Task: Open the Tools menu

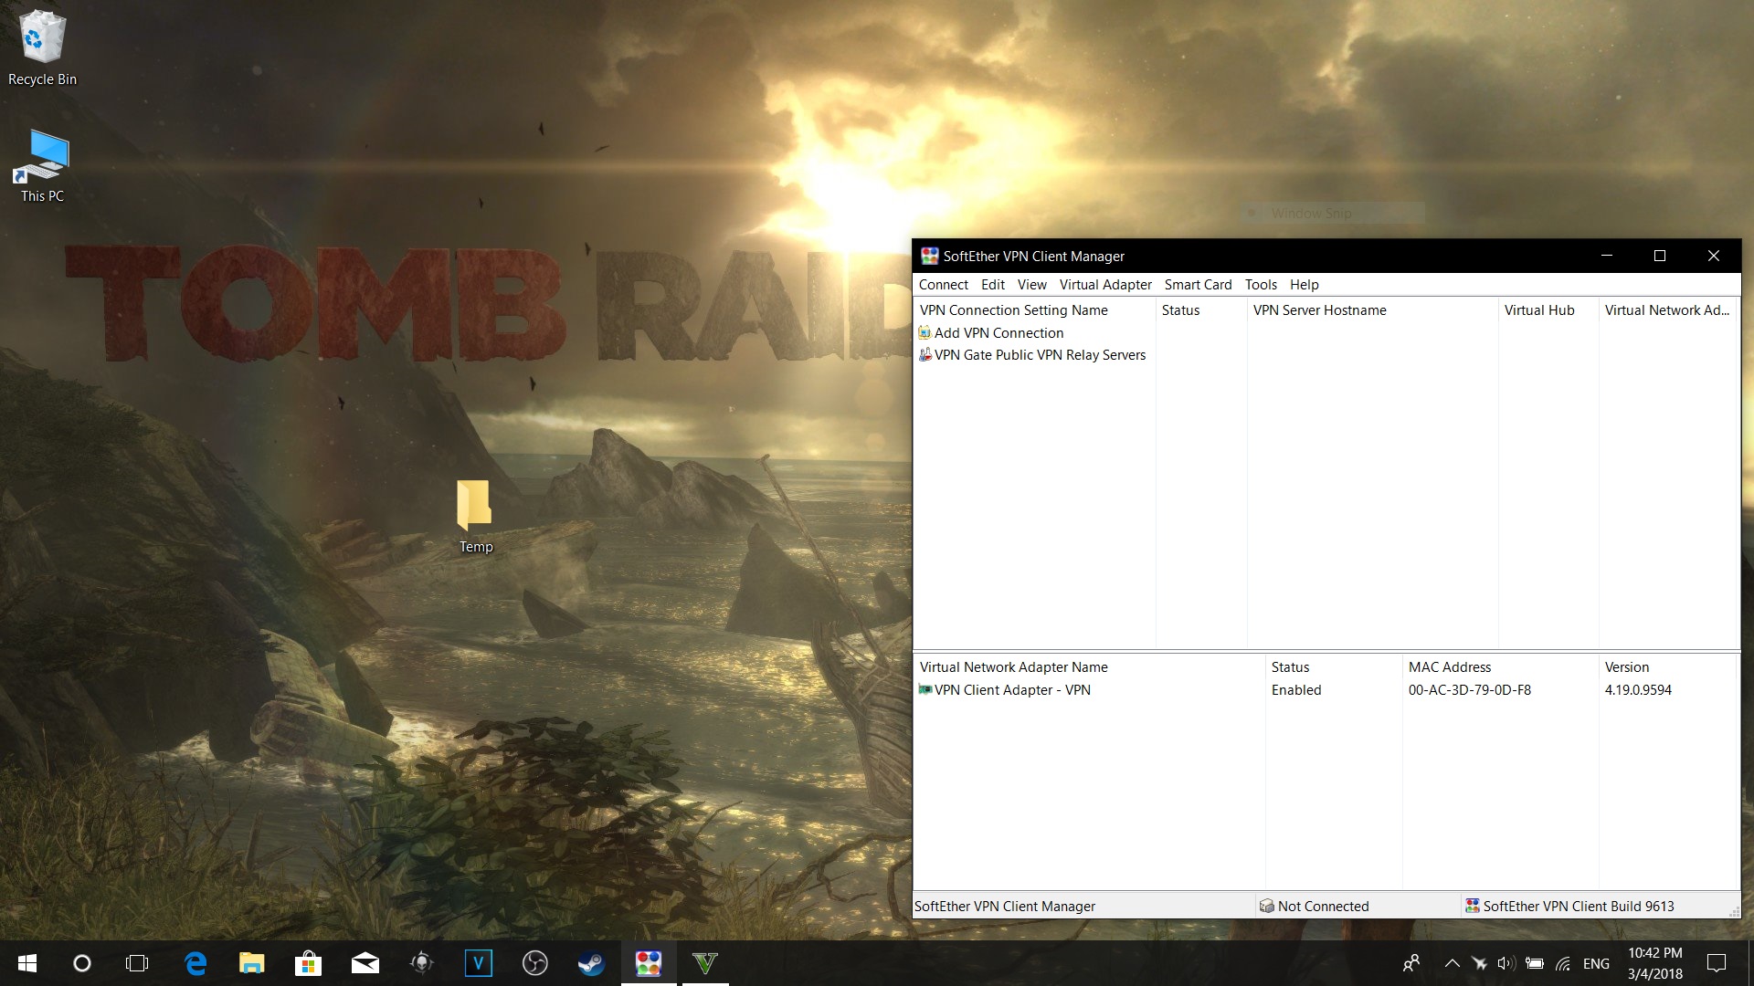Action: 1260,285
